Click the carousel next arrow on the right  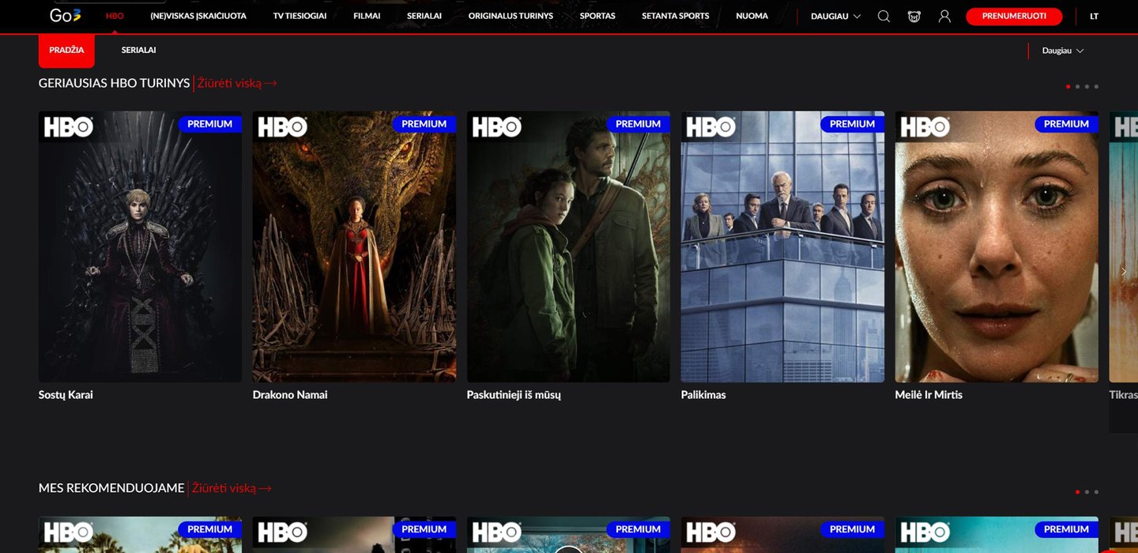click(x=1124, y=271)
